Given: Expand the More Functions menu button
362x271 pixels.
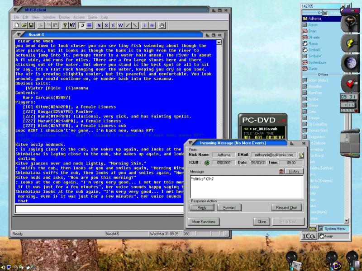Looking at the screenshot, I should click(x=204, y=222).
